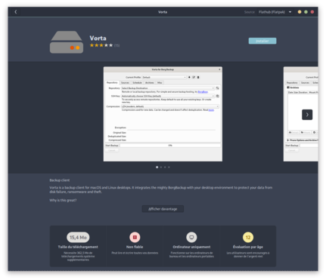This screenshot has width=326, height=280.
Task: Open the Ordinateur uniquement tile label
Action: click(x=191, y=247)
